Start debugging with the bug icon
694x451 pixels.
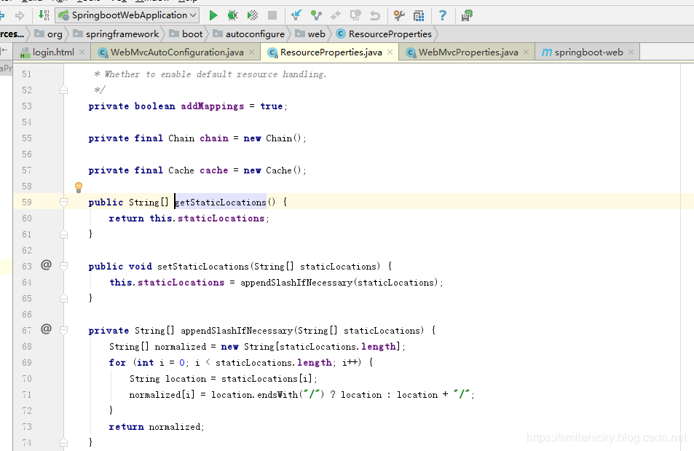pyautogui.click(x=232, y=15)
